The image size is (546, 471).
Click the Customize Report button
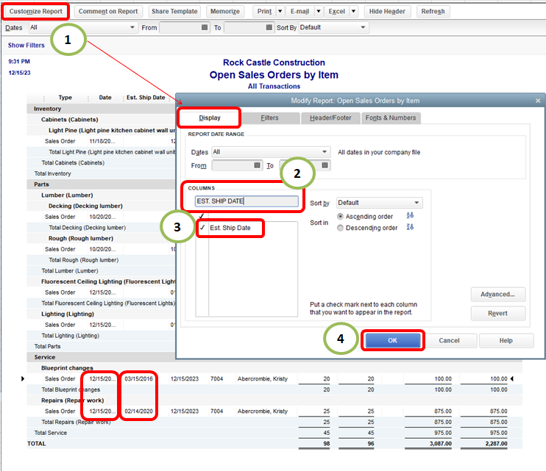pos(35,11)
